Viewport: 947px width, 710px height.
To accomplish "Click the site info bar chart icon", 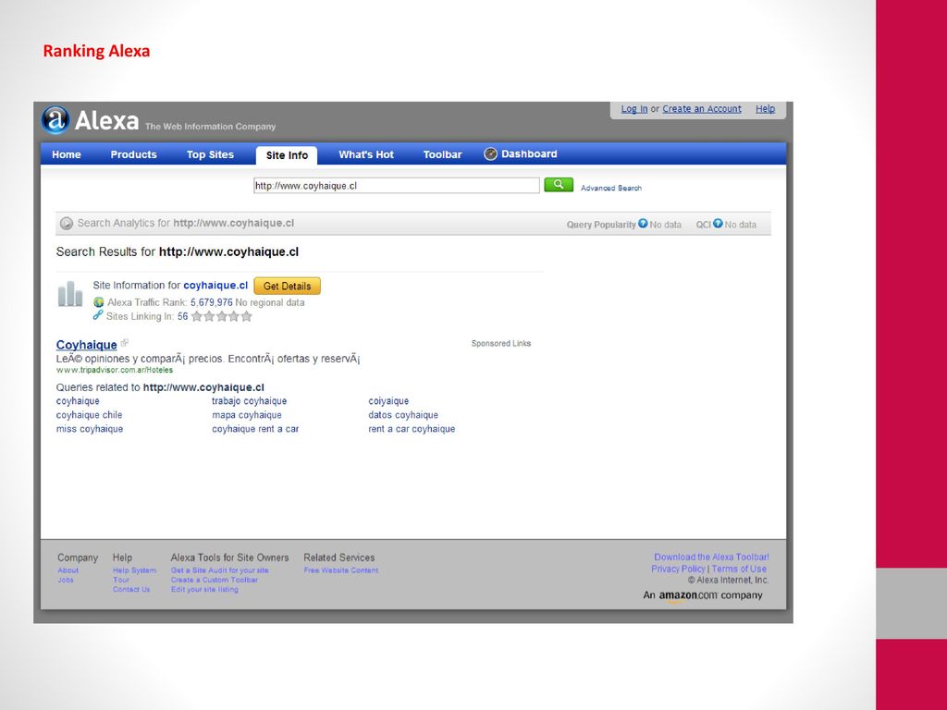I will coord(70,294).
